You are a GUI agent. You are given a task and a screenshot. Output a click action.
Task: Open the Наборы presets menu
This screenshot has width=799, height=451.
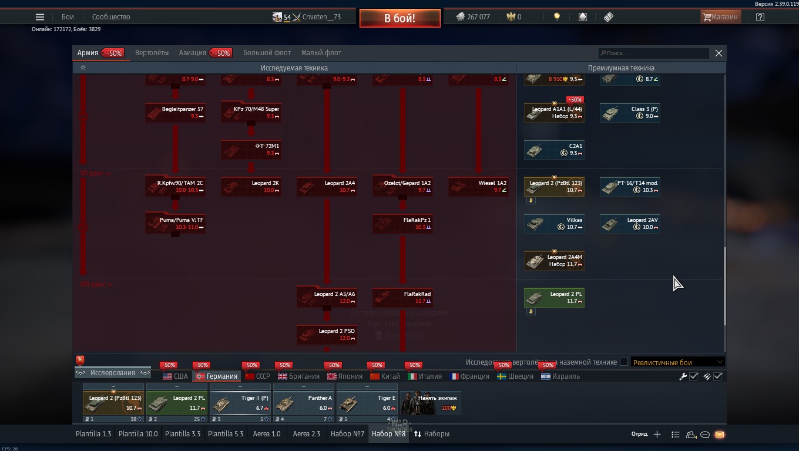[x=432, y=434]
